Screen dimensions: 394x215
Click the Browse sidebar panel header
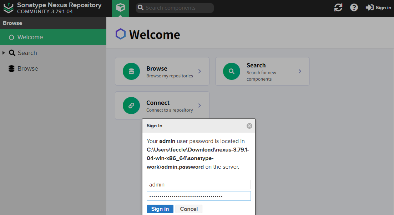point(53,23)
